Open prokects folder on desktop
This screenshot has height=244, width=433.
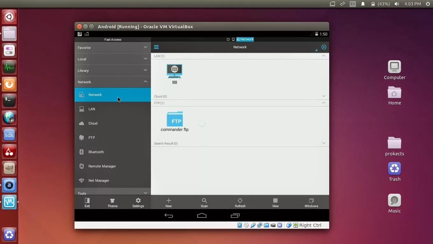394,146
